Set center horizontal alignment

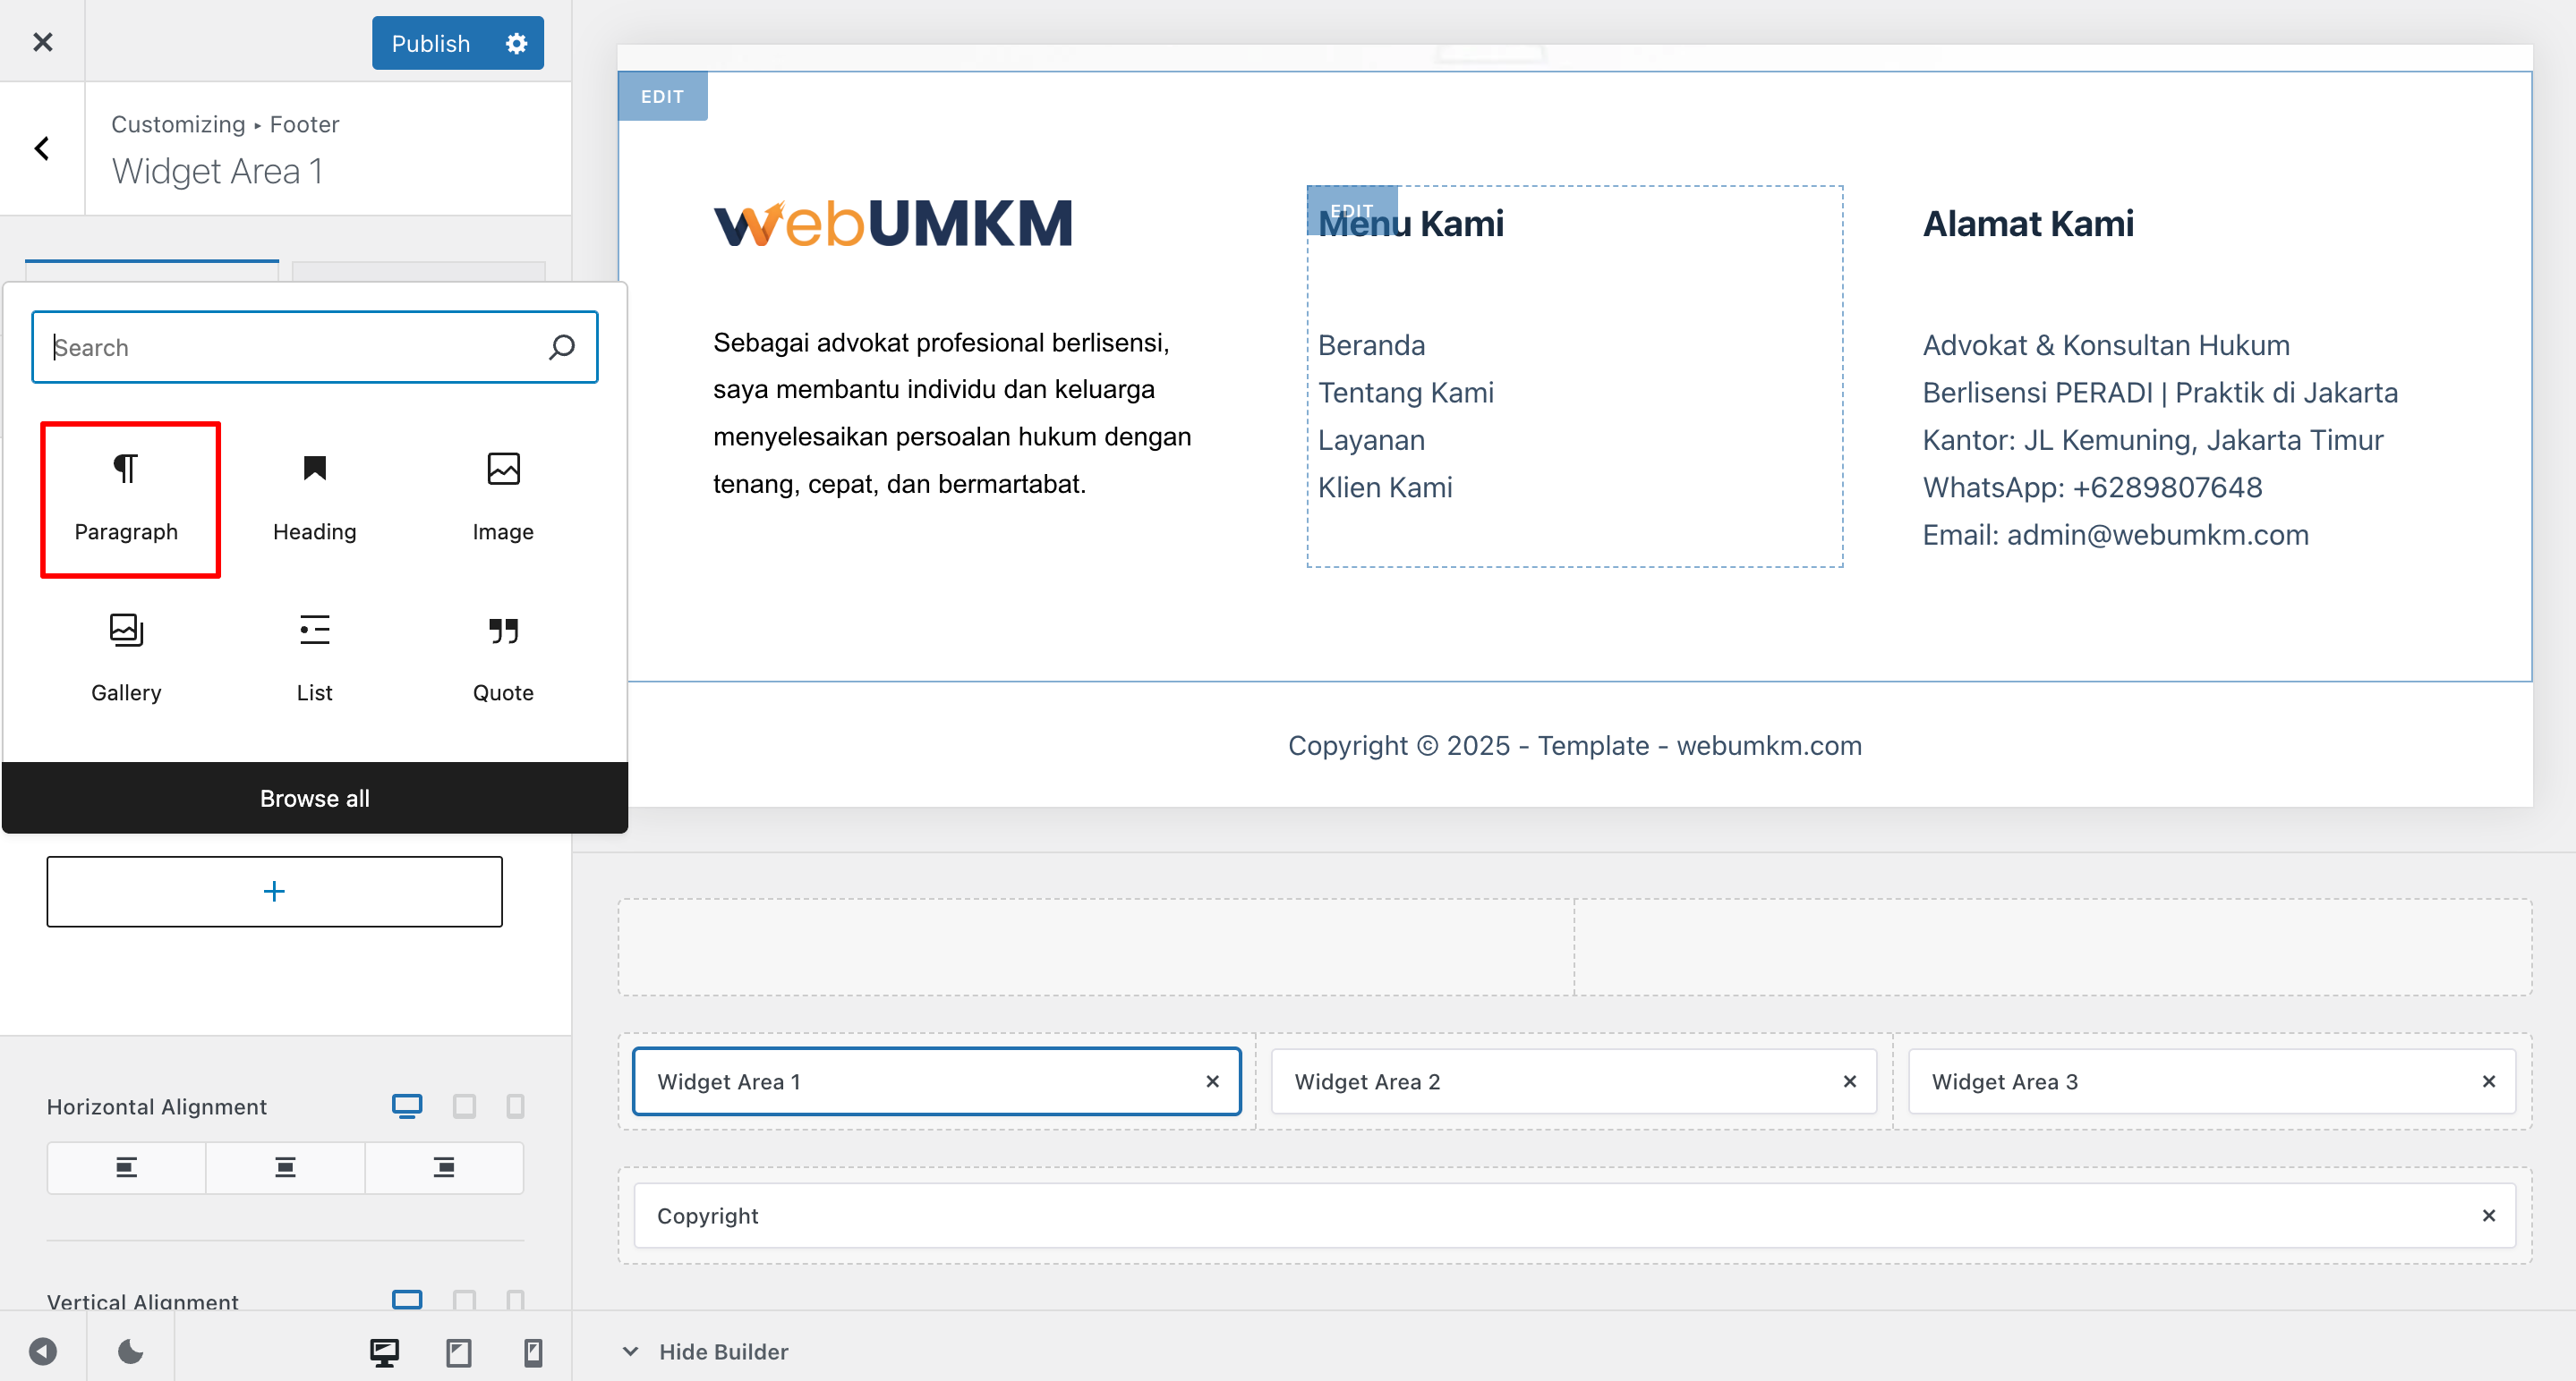coord(285,1167)
